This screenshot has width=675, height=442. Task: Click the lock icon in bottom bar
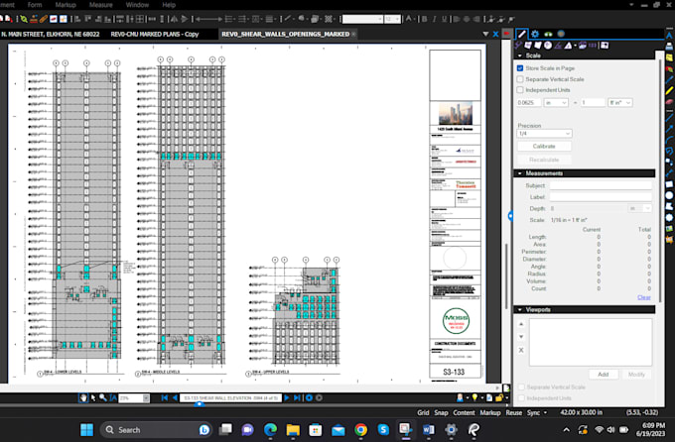pyautogui.click(x=499, y=397)
